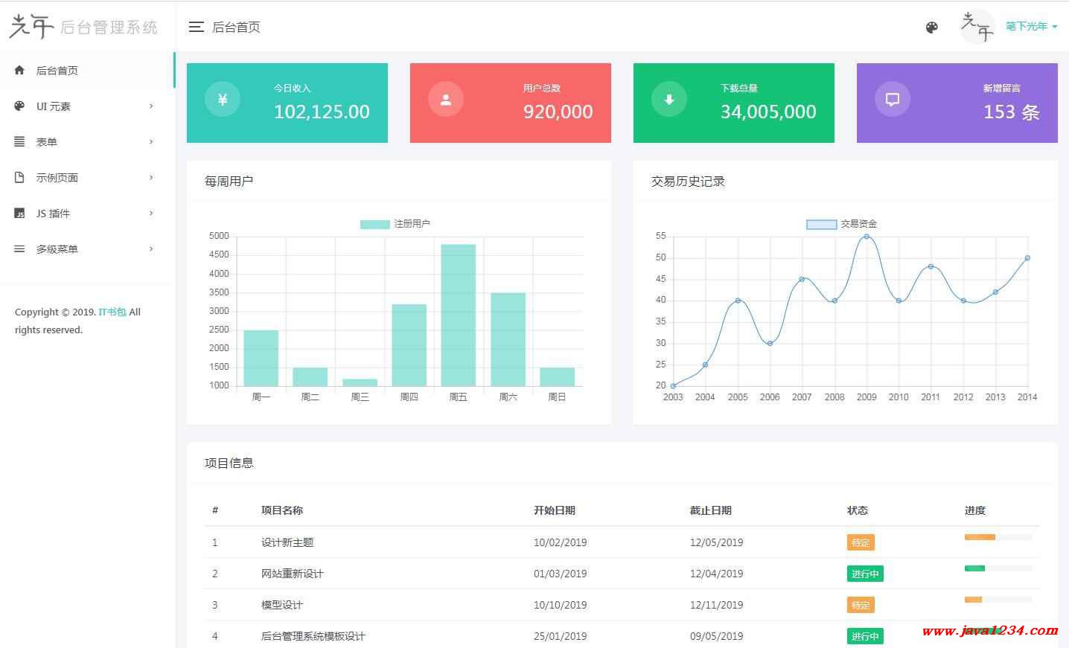Click the 进行中 status badge for 网站重新设计
Viewport: 1069px width, 648px height.
865,574
